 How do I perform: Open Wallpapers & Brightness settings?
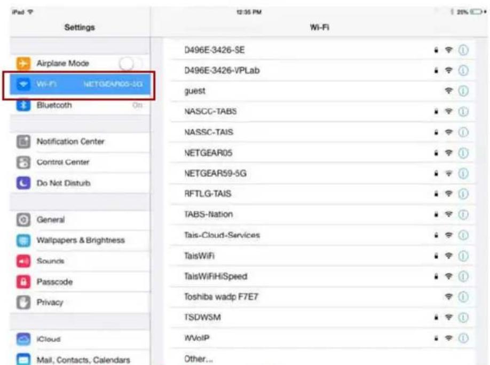tap(80, 240)
